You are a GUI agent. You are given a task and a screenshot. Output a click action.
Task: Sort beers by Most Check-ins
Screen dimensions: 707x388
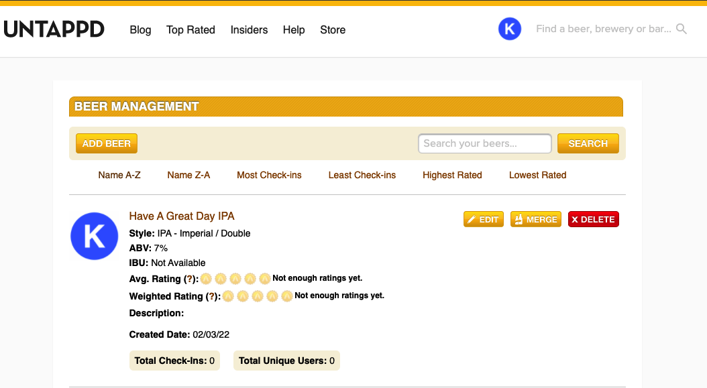[269, 175]
